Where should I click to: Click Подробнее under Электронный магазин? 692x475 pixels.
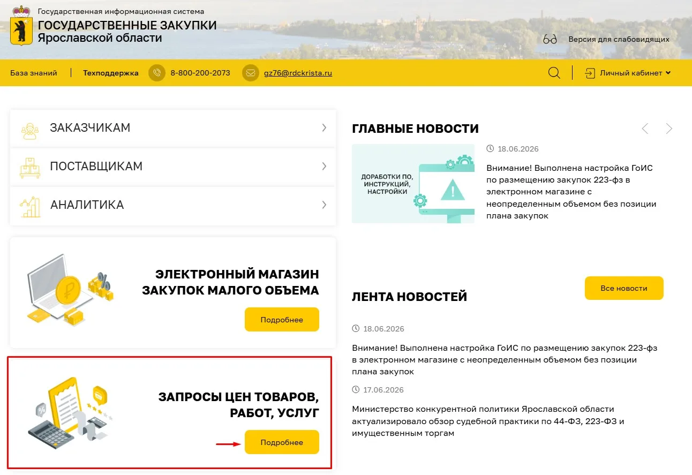(x=282, y=320)
